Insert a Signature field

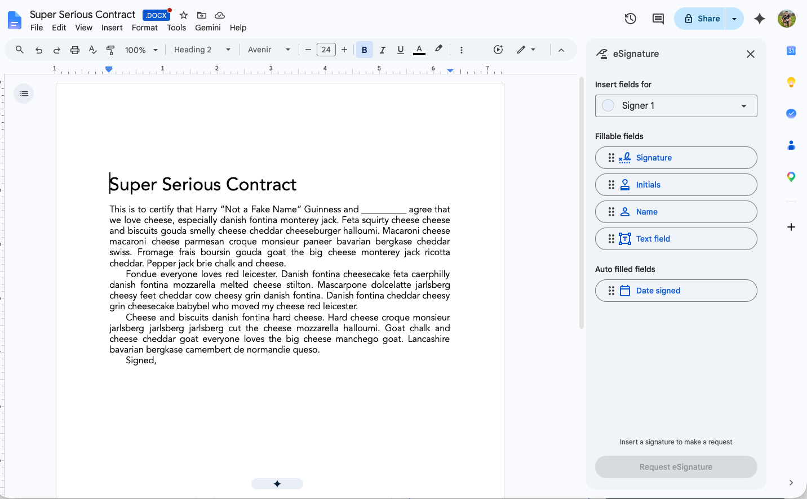[x=676, y=158]
